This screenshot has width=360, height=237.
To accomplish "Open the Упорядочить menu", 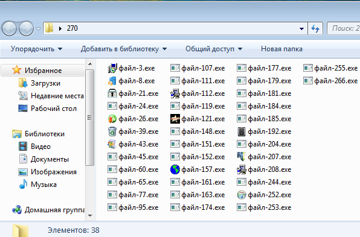I will (x=36, y=49).
